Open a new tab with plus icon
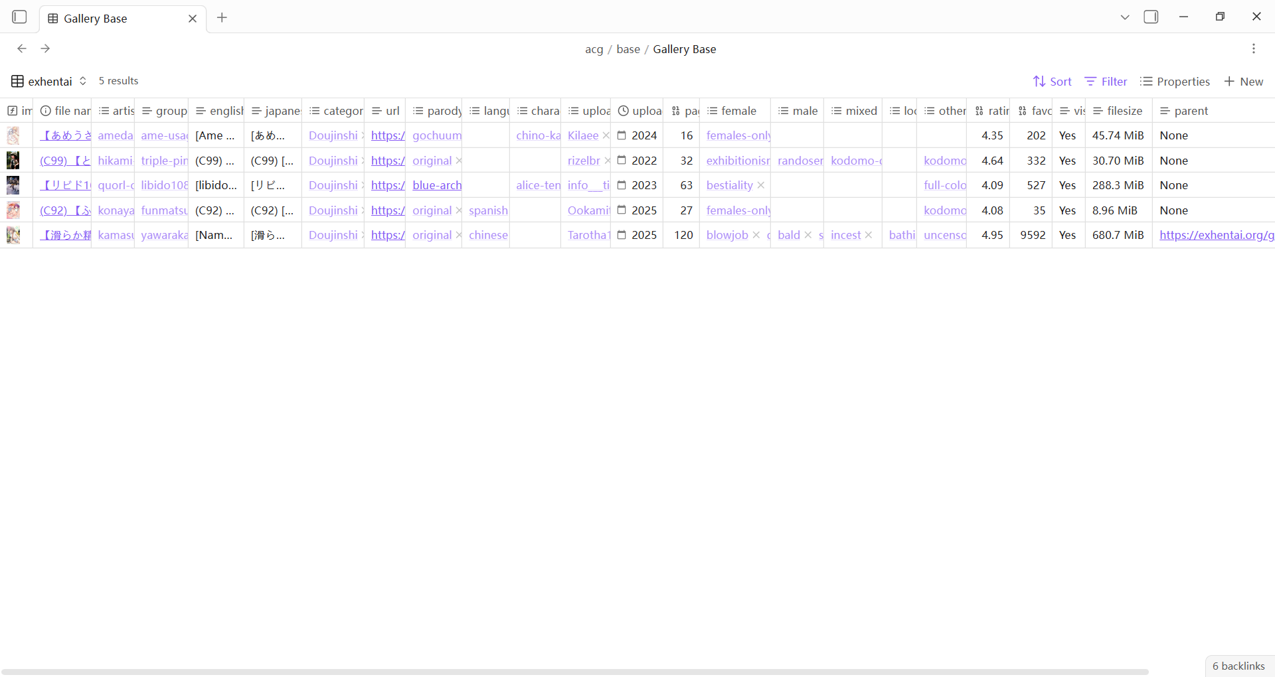Screen dimensions: 1275x677 coord(222,18)
